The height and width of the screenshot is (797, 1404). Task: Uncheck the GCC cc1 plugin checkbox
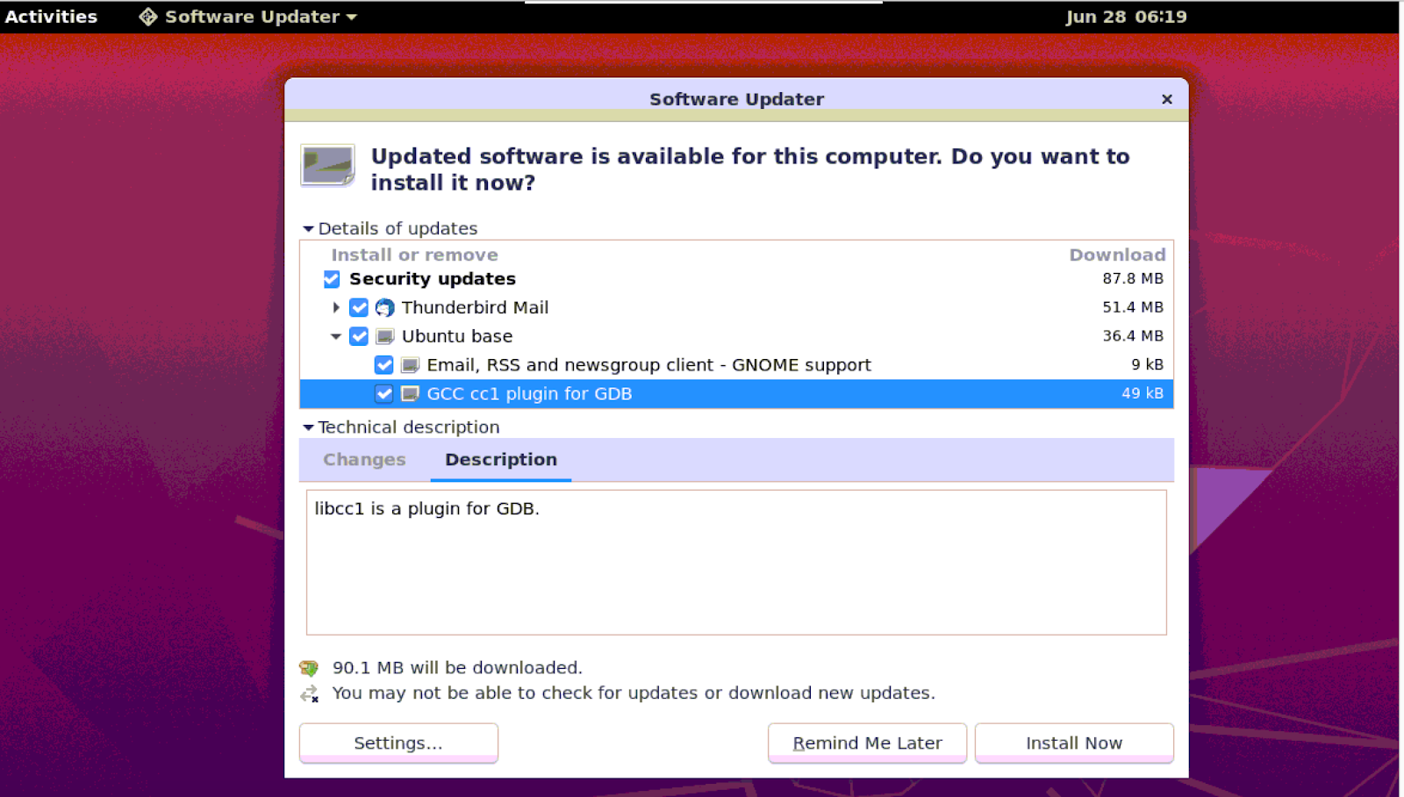(383, 394)
